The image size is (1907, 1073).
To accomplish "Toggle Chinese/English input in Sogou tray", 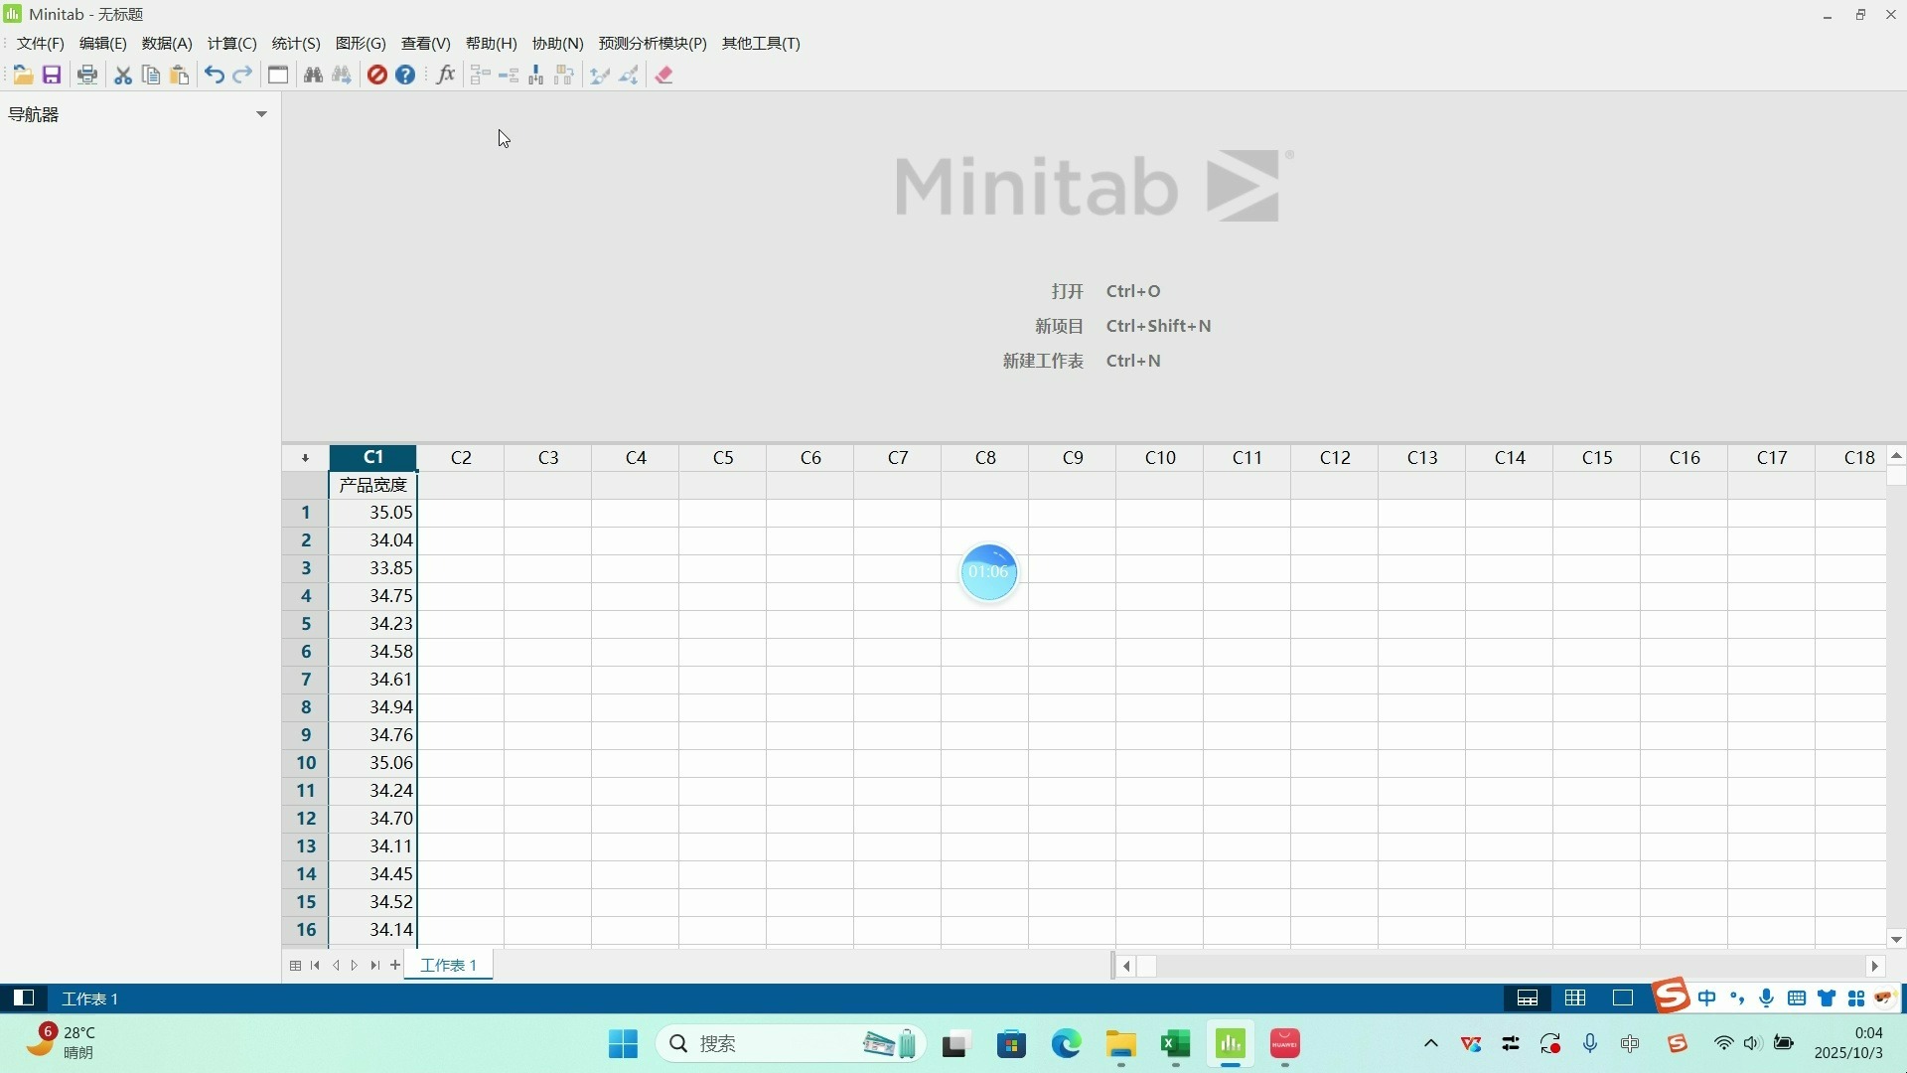I will pos(1707,997).
